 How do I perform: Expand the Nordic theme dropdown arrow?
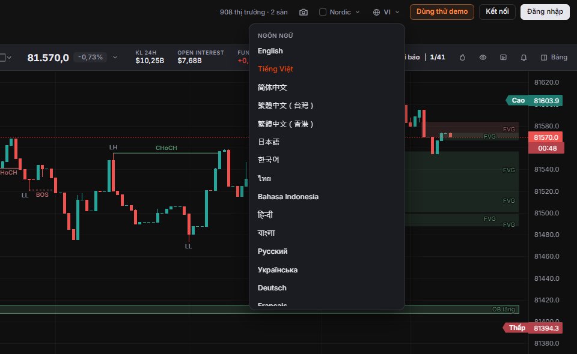click(357, 12)
